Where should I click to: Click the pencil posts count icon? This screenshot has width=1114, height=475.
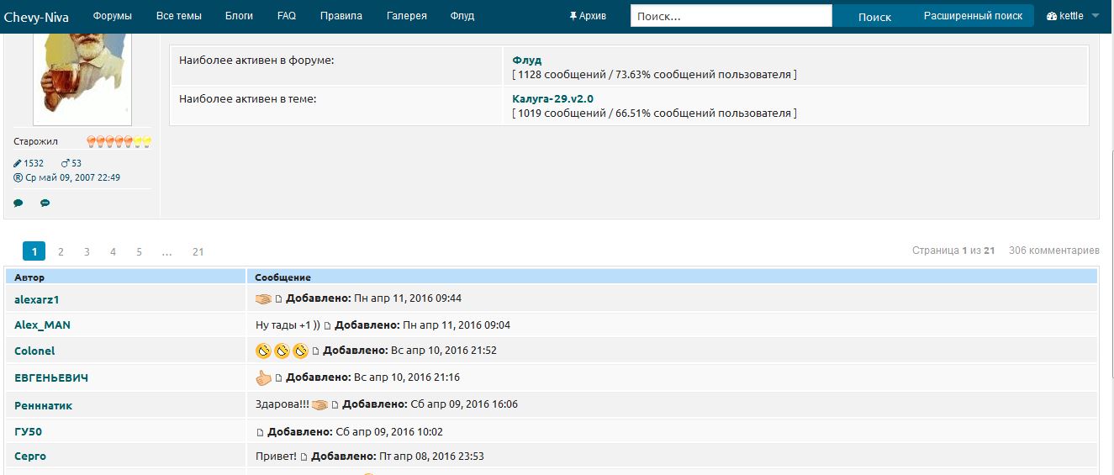18,163
